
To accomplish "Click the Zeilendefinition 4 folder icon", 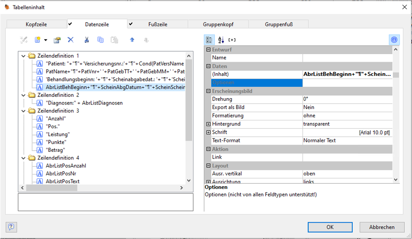I will (32, 158).
